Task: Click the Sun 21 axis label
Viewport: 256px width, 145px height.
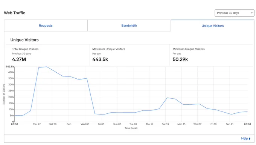Action: click(230, 124)
